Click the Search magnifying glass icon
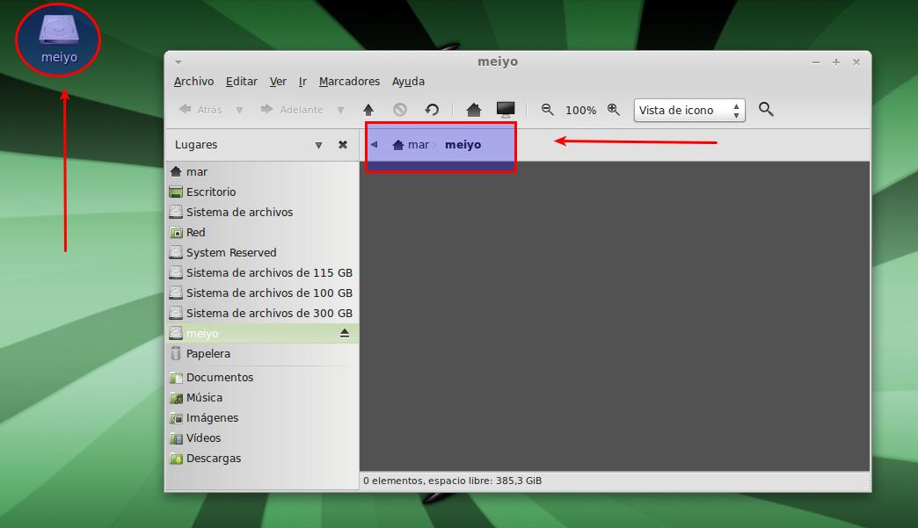 766,109
